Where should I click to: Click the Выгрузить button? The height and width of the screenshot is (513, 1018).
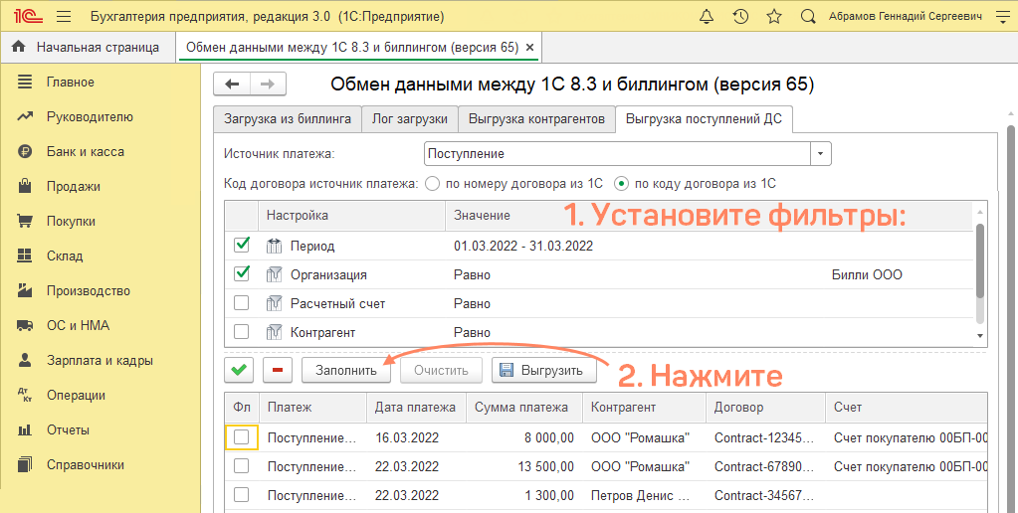coord(544,370)
